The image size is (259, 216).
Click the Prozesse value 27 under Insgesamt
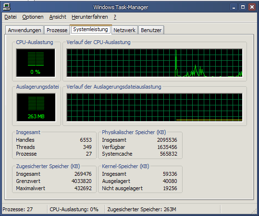tap(89, 154)
